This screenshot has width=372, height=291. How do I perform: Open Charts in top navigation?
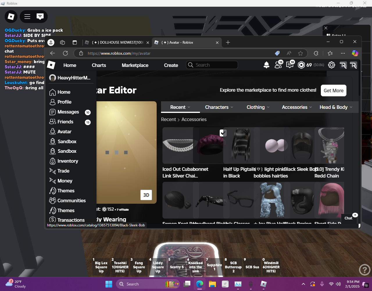click(x=99, y=65)
